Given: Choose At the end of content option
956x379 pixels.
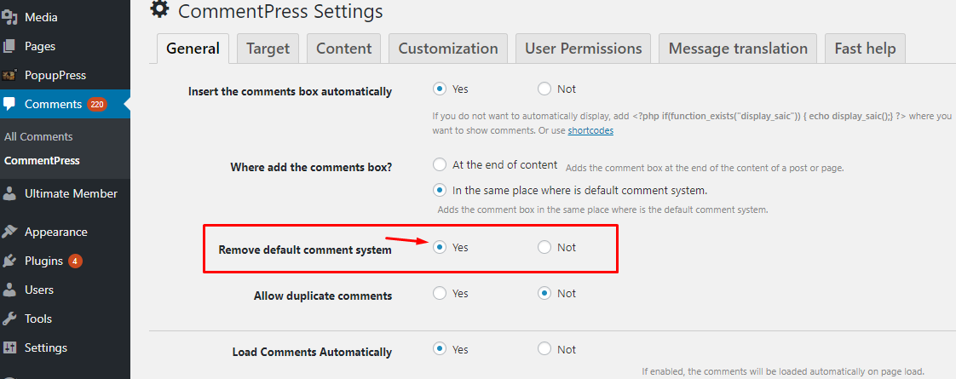Looking at the screenshot, I should click(x=439, y=164).
